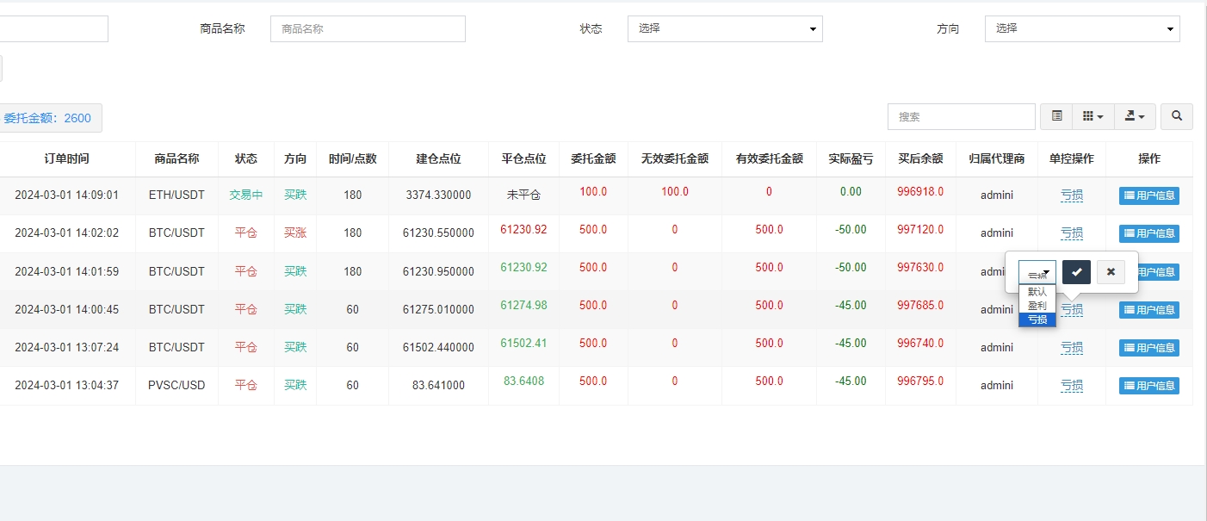Open the 状态 selection dropdown
The height and width of the screenshot is (521, 1207).
(724, 28)
